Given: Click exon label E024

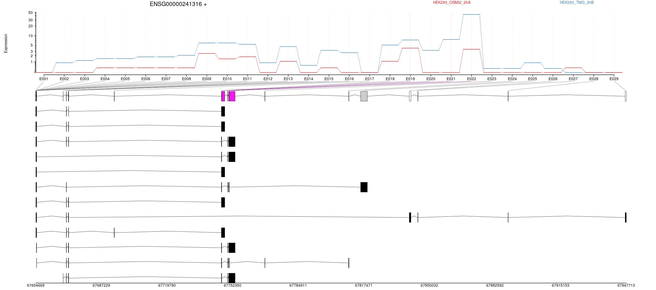Looking at the screenshot, I should click(512, 79).
